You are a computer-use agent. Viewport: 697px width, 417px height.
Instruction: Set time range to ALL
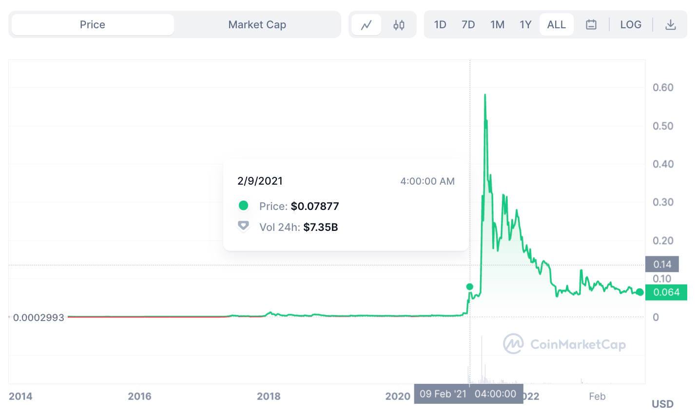tap(557, 25)
